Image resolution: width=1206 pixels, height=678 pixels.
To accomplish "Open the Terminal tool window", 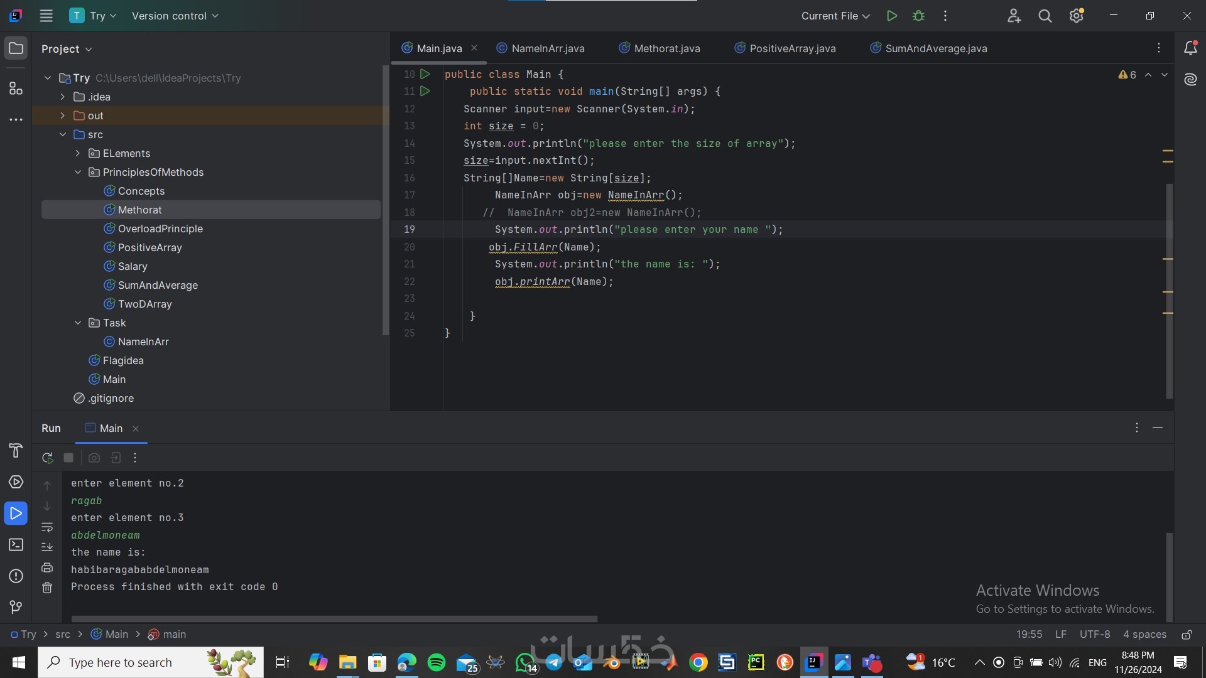I will tap(16, 544).
